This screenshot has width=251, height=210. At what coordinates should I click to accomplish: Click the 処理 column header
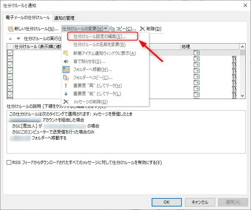point(210,47)
